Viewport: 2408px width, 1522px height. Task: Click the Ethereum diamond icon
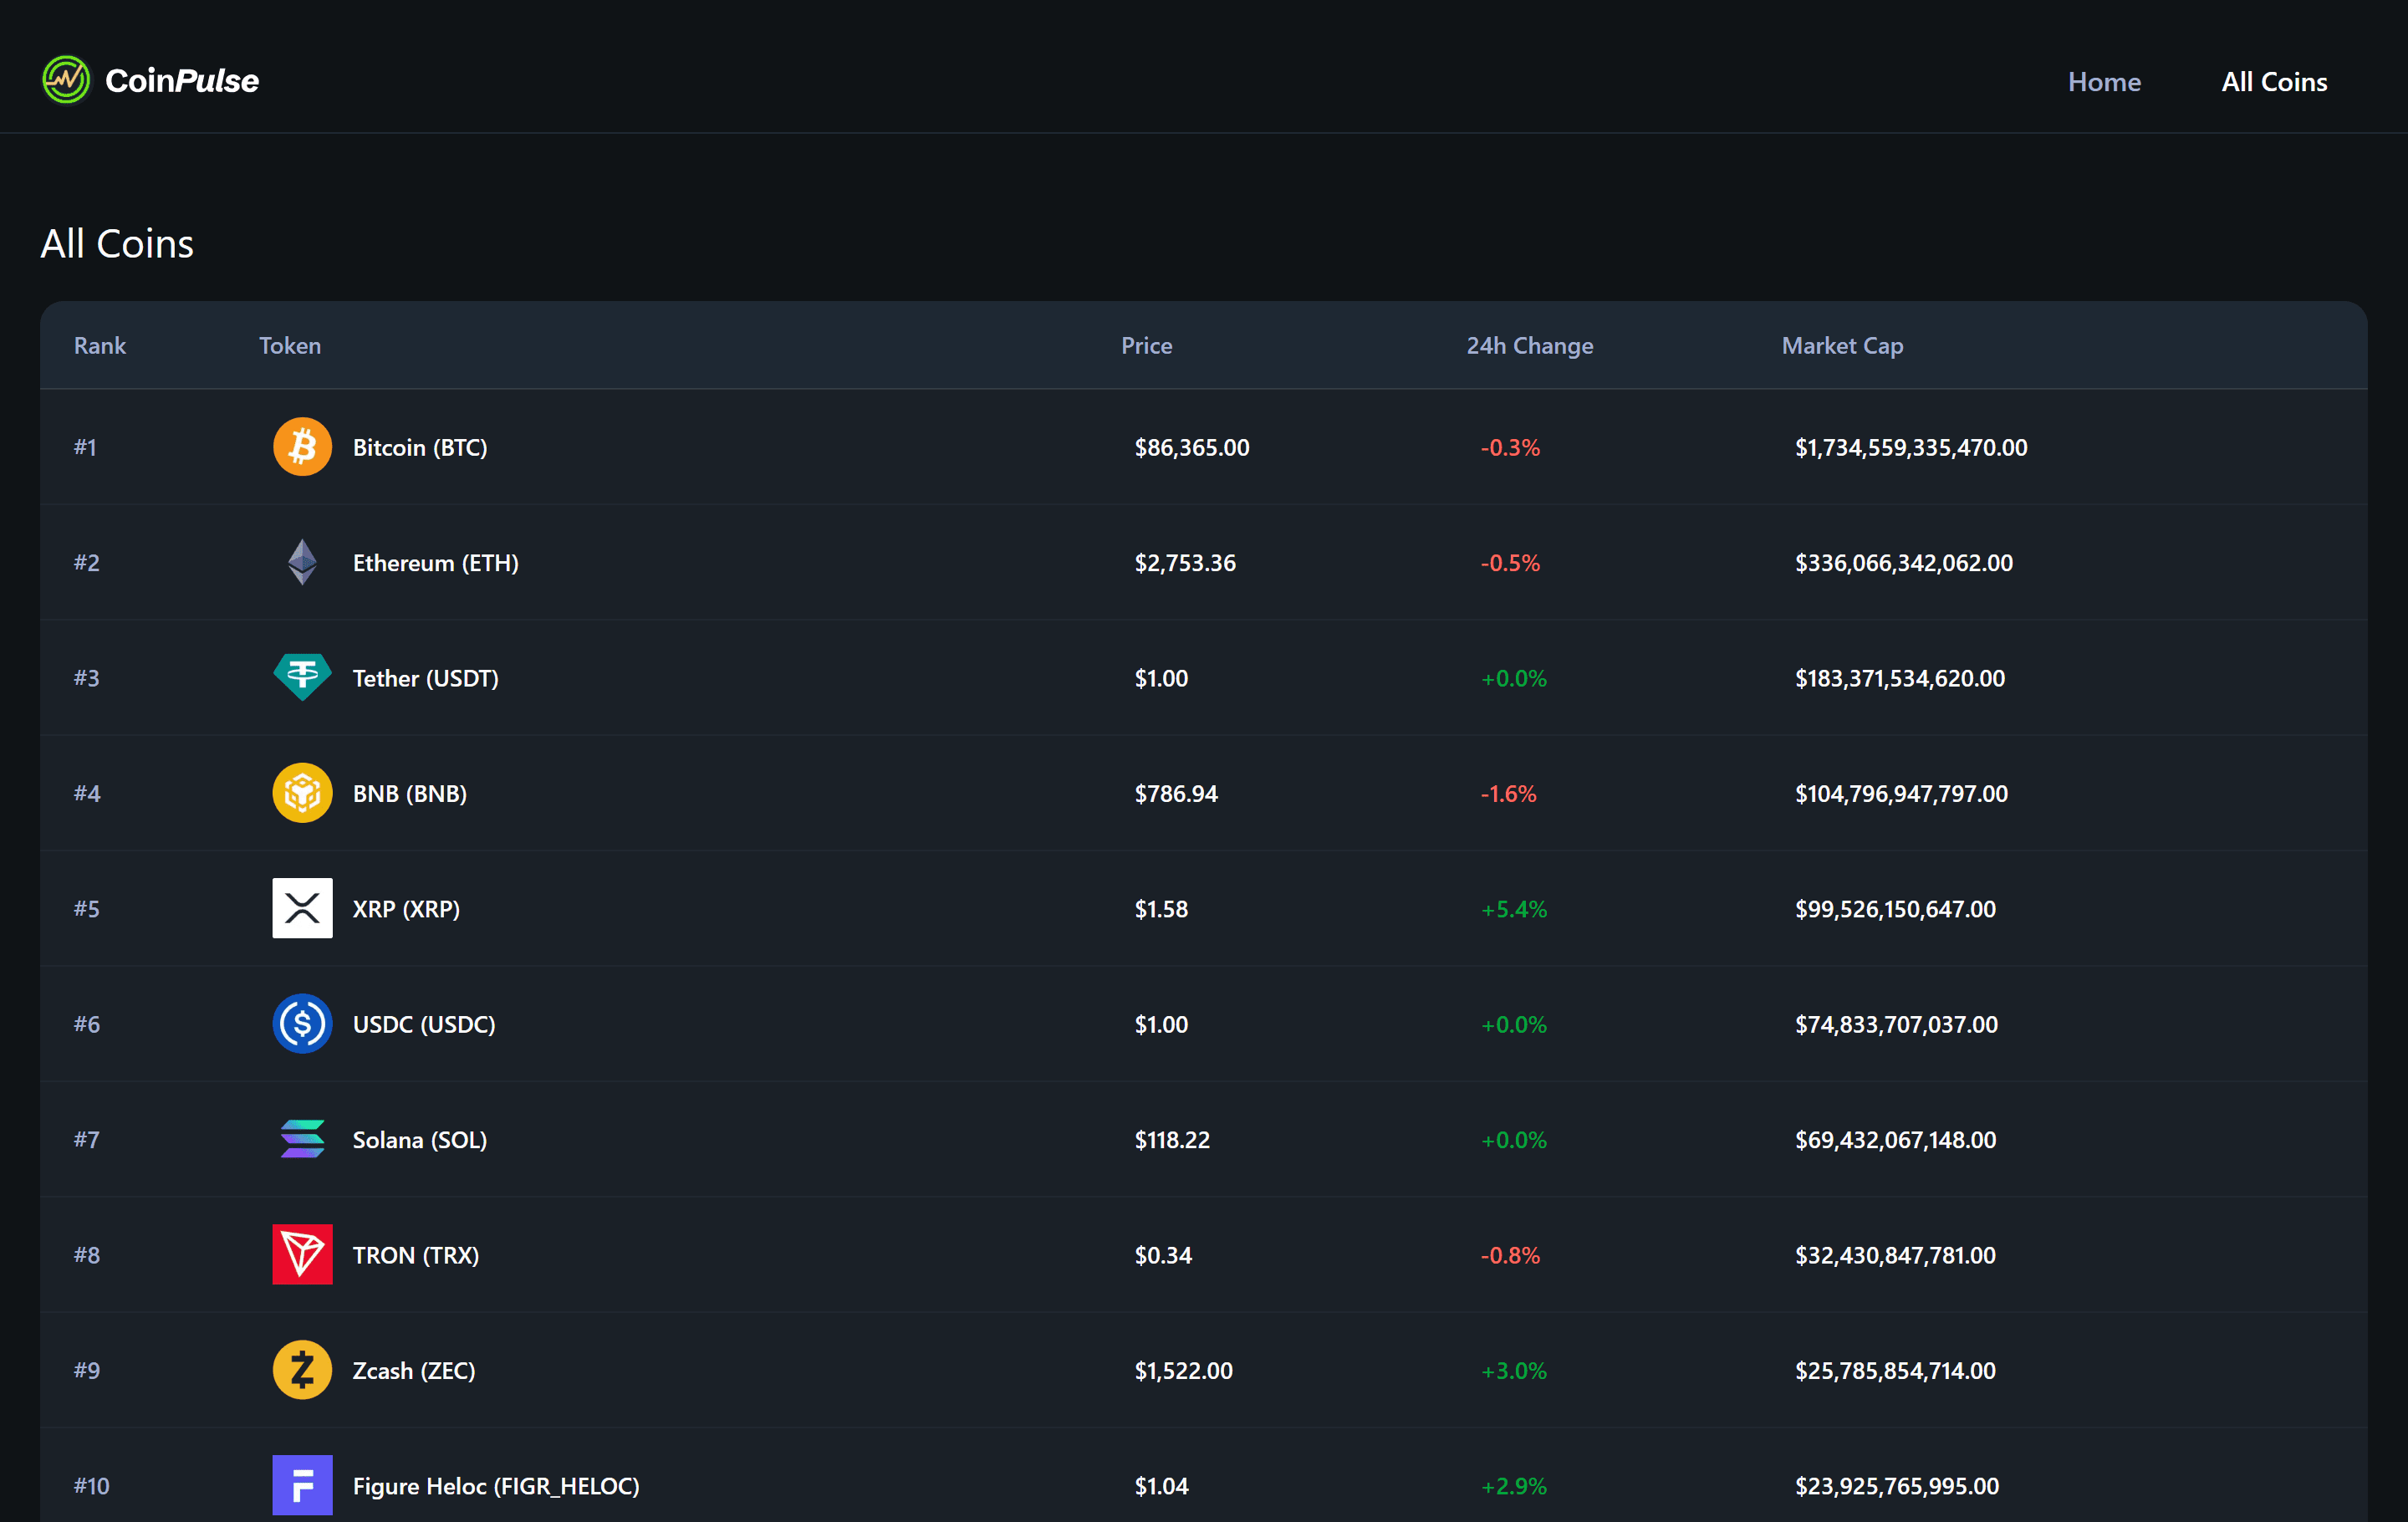point(302,562)
